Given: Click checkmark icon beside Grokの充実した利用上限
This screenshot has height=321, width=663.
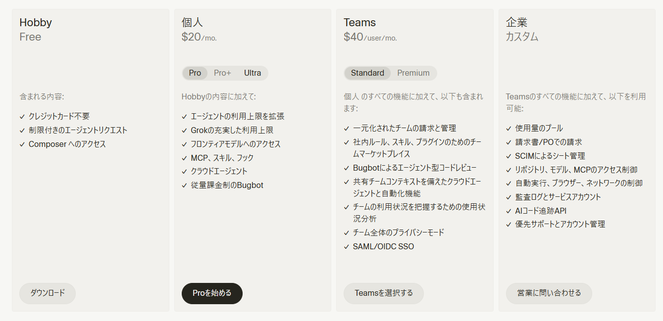Looking at the screenshot, I should pyautogui.click(x=185, y=131).
